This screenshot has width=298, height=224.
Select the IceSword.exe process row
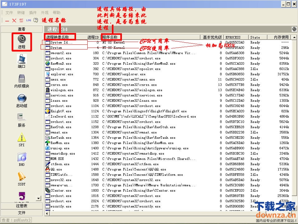[x=62, y=116]
